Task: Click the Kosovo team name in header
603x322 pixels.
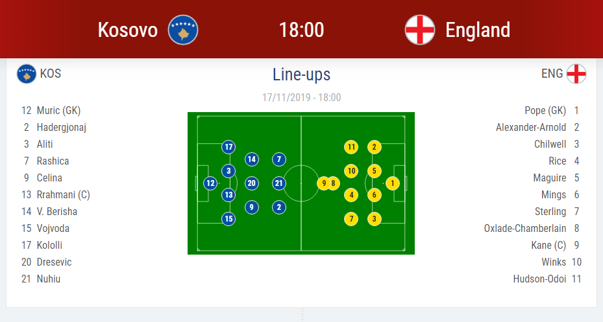Action: [128, 30]
